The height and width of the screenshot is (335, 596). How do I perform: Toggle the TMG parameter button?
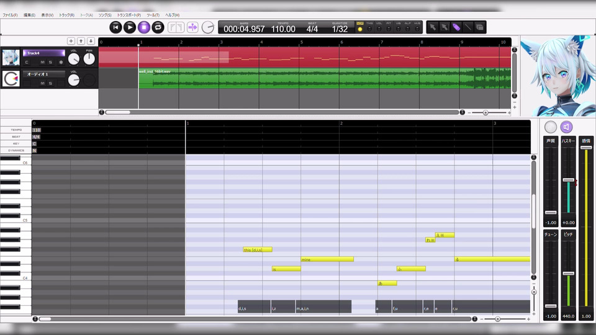click(369, 29)
